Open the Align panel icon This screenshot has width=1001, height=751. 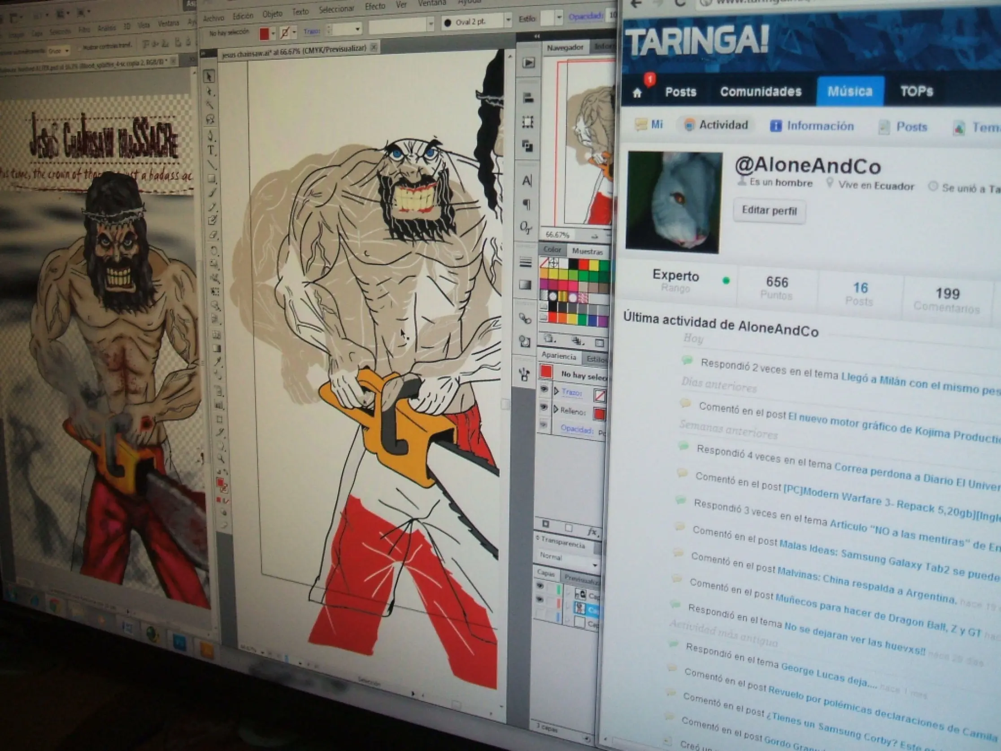pos(528,98)
